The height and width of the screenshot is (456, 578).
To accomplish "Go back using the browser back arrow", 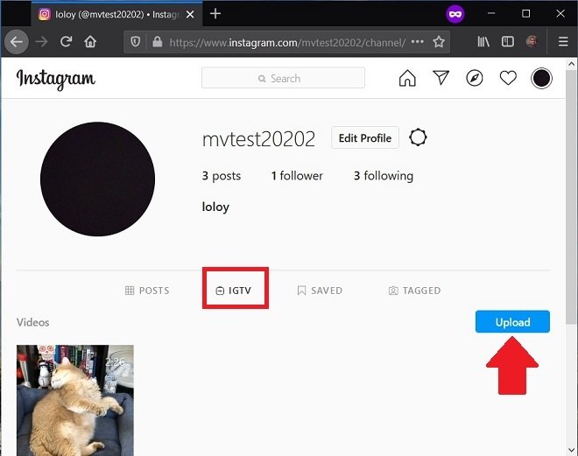I will coord(17,42).
